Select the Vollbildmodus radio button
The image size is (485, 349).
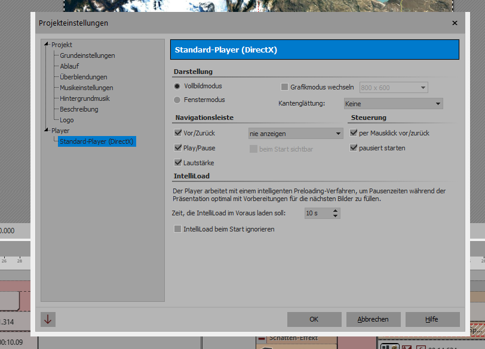point(177,87)
